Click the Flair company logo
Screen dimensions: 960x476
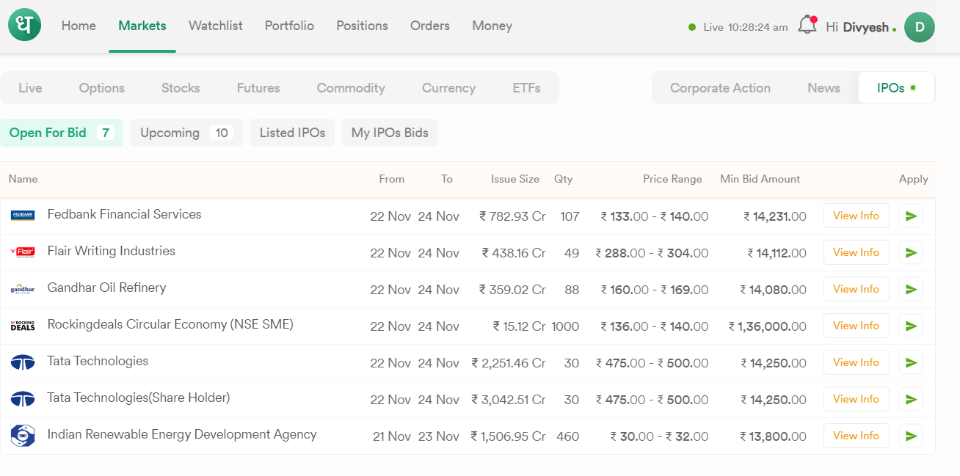[x=23, y=252]
